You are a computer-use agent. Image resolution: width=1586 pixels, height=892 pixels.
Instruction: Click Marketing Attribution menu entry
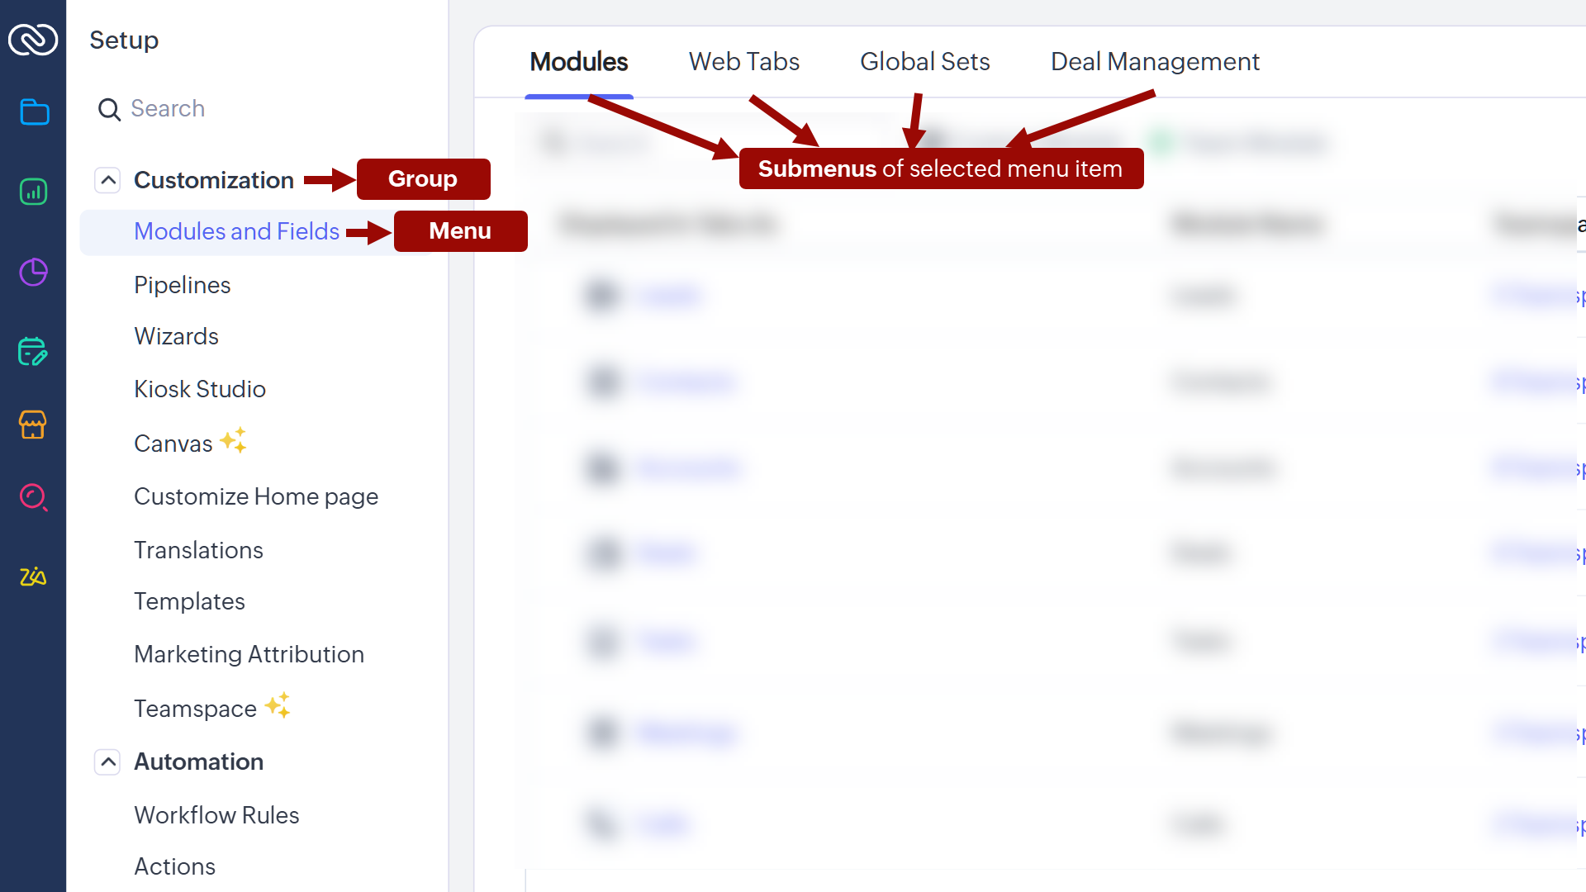point(249,654)
